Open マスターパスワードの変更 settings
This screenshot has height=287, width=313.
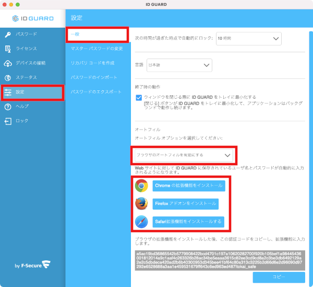[97, 49]
